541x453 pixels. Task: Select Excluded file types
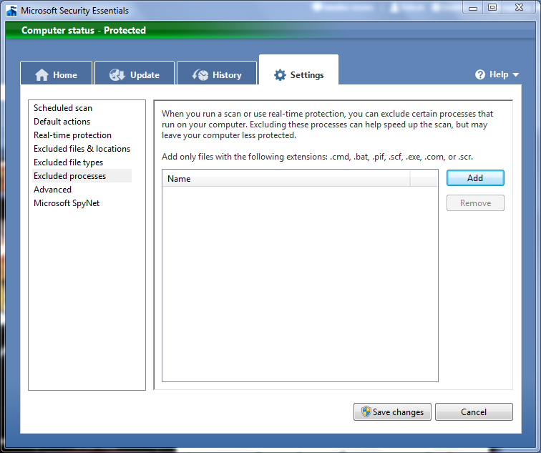point(68,162)
